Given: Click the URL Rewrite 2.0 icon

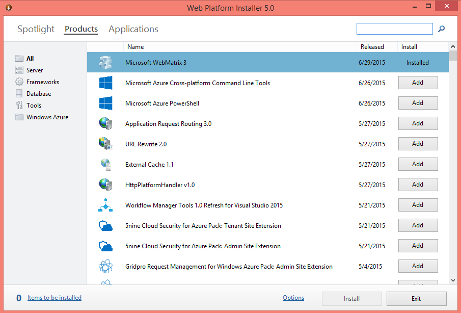Looking at the screenshot, I should pos(105,144).
